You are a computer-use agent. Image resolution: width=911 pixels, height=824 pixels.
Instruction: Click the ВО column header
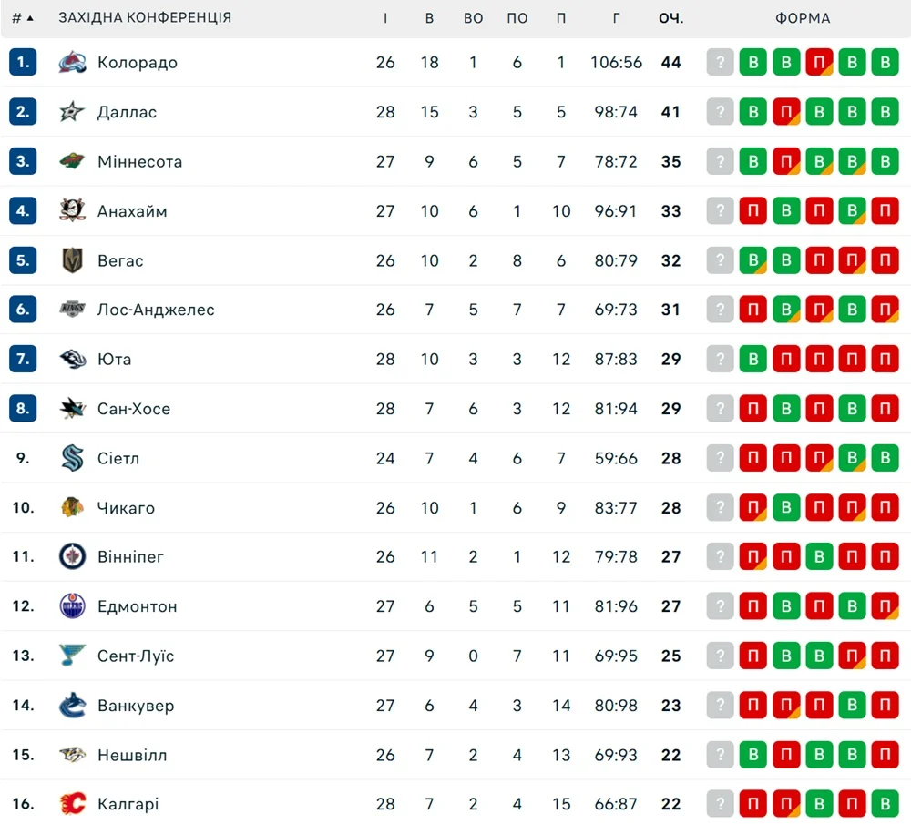[x=473, y=18]
